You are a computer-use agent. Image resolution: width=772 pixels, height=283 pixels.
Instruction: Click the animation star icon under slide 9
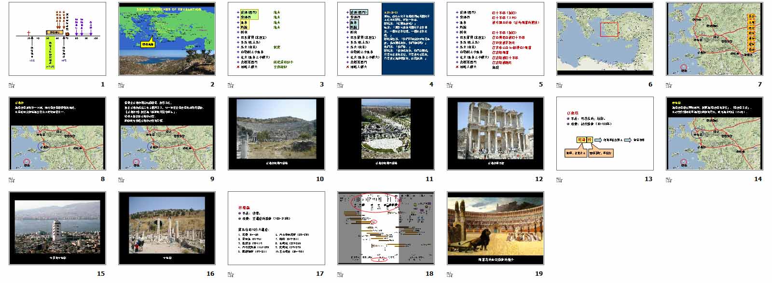122,180
